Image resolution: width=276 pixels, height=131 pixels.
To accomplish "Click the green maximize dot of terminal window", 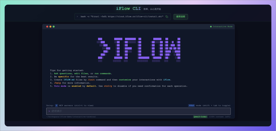I will click(54, 27).
